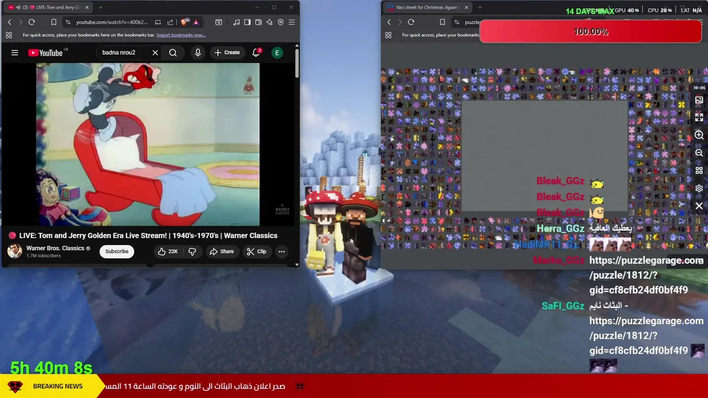Open apps grid in YouTube window bookmarks bar
The height and width of the screenshot is (398, 708).
(x=9, y=35)
